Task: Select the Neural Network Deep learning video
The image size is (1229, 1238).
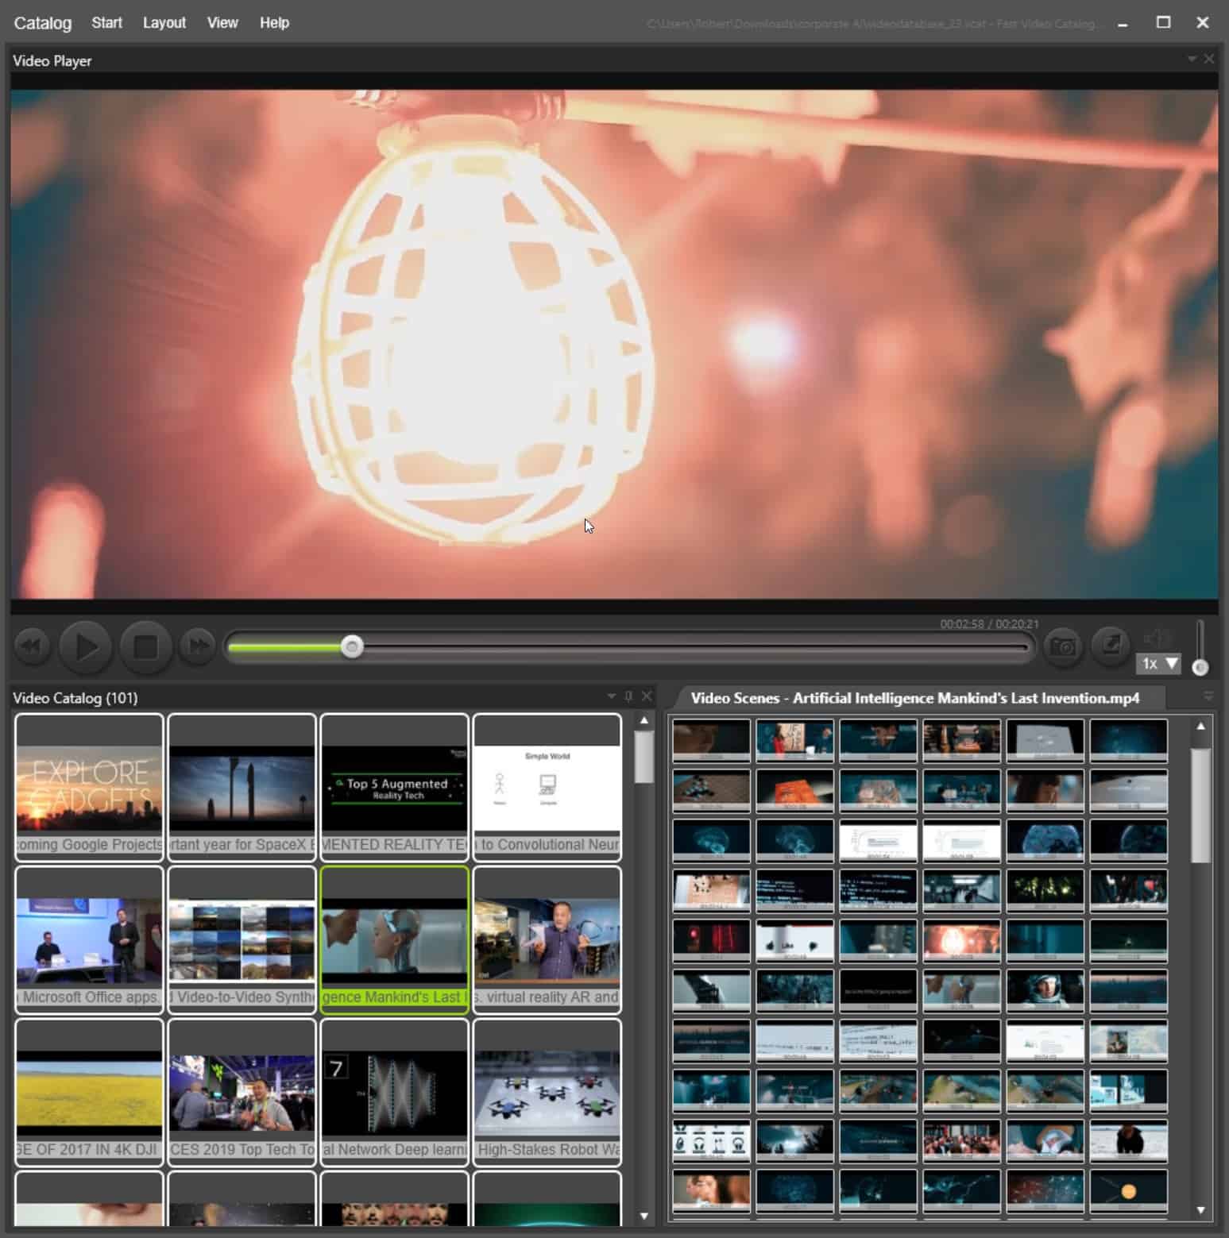Action: click(394, 1092)
